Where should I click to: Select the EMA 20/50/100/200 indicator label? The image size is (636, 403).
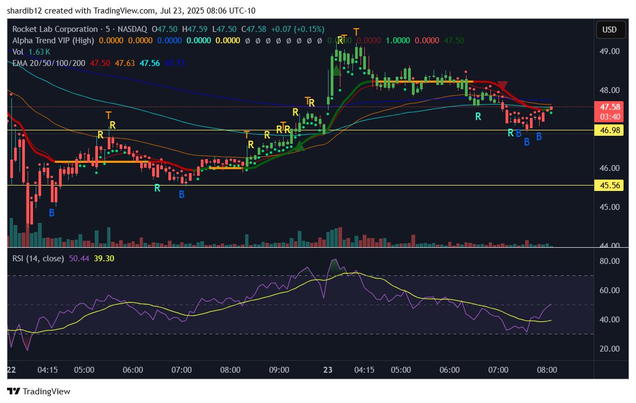49,63
